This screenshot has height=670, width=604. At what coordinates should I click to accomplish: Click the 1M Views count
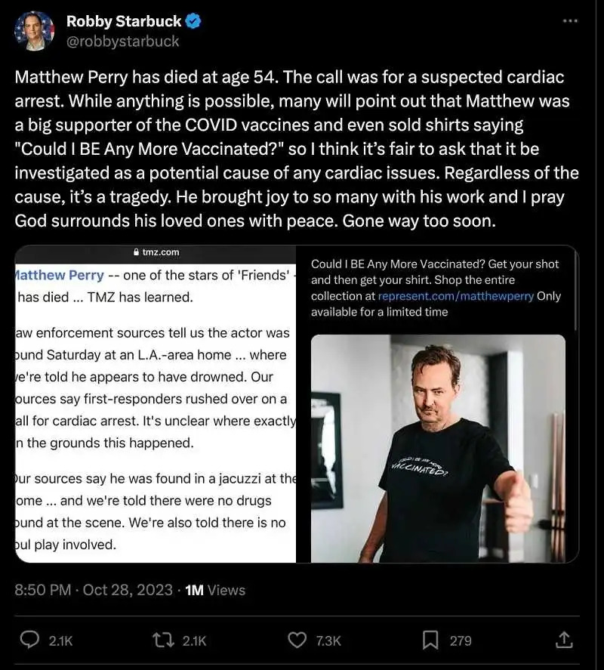tap(215, 590)
